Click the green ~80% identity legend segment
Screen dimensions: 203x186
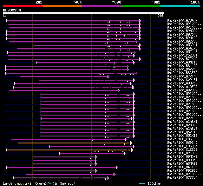[141, 6]
